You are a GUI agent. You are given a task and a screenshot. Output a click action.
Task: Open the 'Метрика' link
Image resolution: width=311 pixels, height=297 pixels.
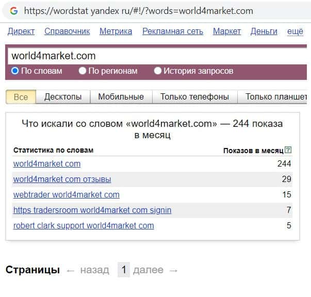[x=116, y=31]
